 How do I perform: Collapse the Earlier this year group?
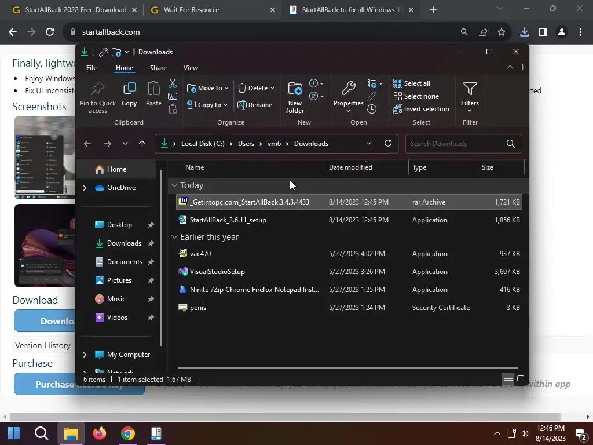(x=174, y=237)
